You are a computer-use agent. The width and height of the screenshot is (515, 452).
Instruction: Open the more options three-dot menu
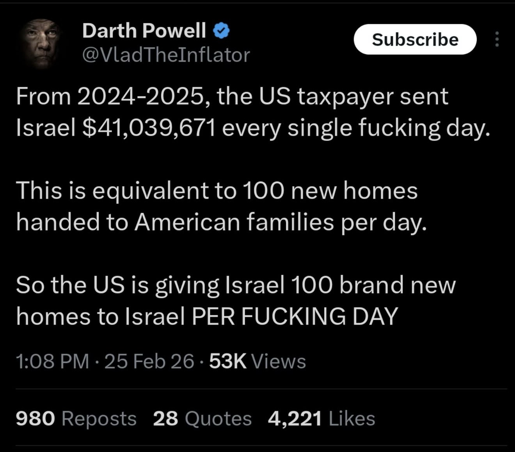[497, 39]
